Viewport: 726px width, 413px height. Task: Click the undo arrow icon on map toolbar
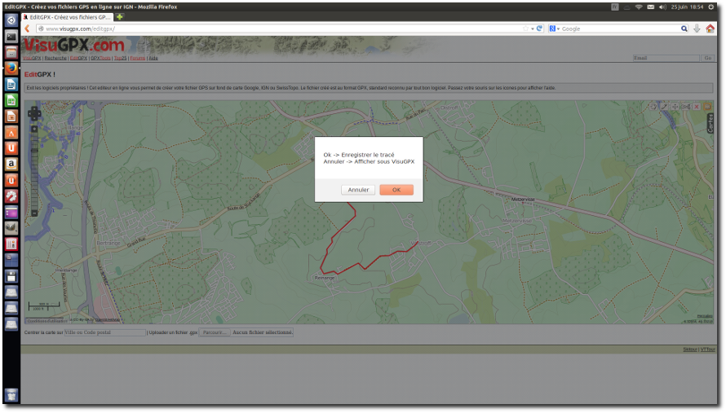[653, 107]
